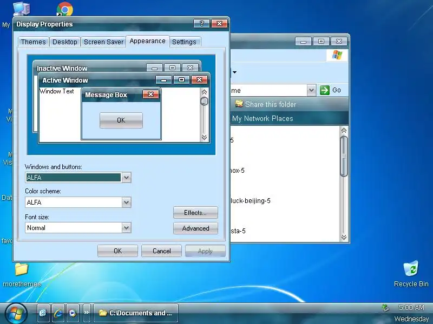This screenshot has height=324, width=433.
Task: Click the Display Properties help question button
Action: click(201, 23)
